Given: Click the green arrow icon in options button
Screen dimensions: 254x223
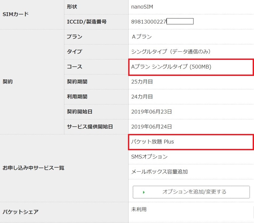Looking at the screenshot, I should coord(144,192).
